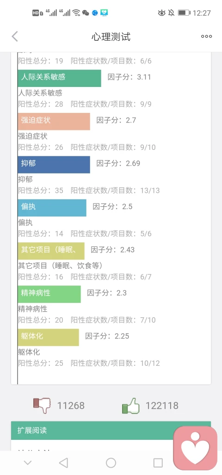Image resolution: width=222 pixels, height=475 pixels.
Task: Select the 其它项目 yellow-green bar
Action: (51, 251)
